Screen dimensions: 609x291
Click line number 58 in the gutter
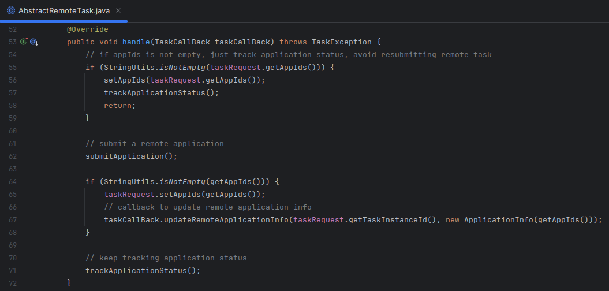[x=13, y=105]
